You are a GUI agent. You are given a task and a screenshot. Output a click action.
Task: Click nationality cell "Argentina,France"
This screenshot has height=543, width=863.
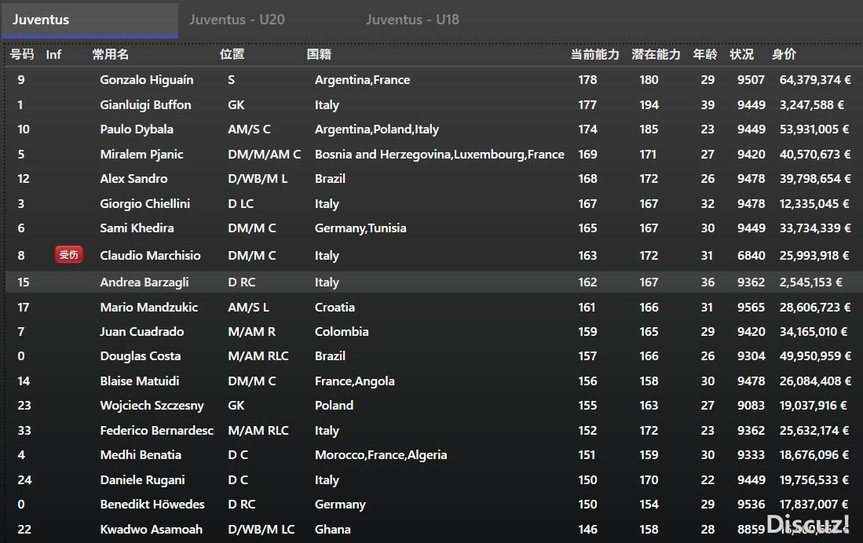(362, 80)
